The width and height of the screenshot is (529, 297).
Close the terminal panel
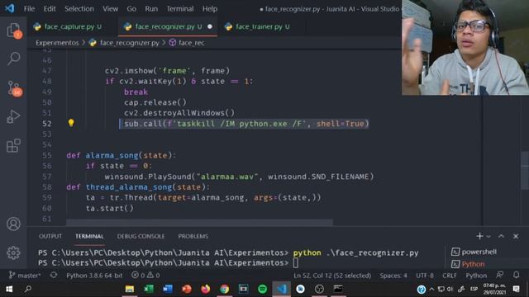(x=516, y=237)
